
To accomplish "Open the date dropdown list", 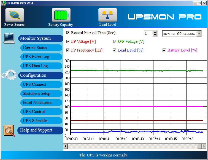I will click(199, 33).
